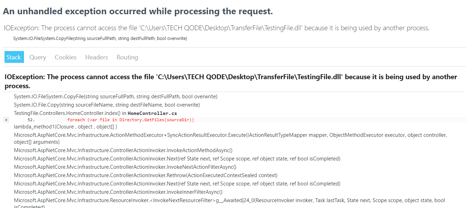
Task: Open the Stack tab
Action: [14, 57]
